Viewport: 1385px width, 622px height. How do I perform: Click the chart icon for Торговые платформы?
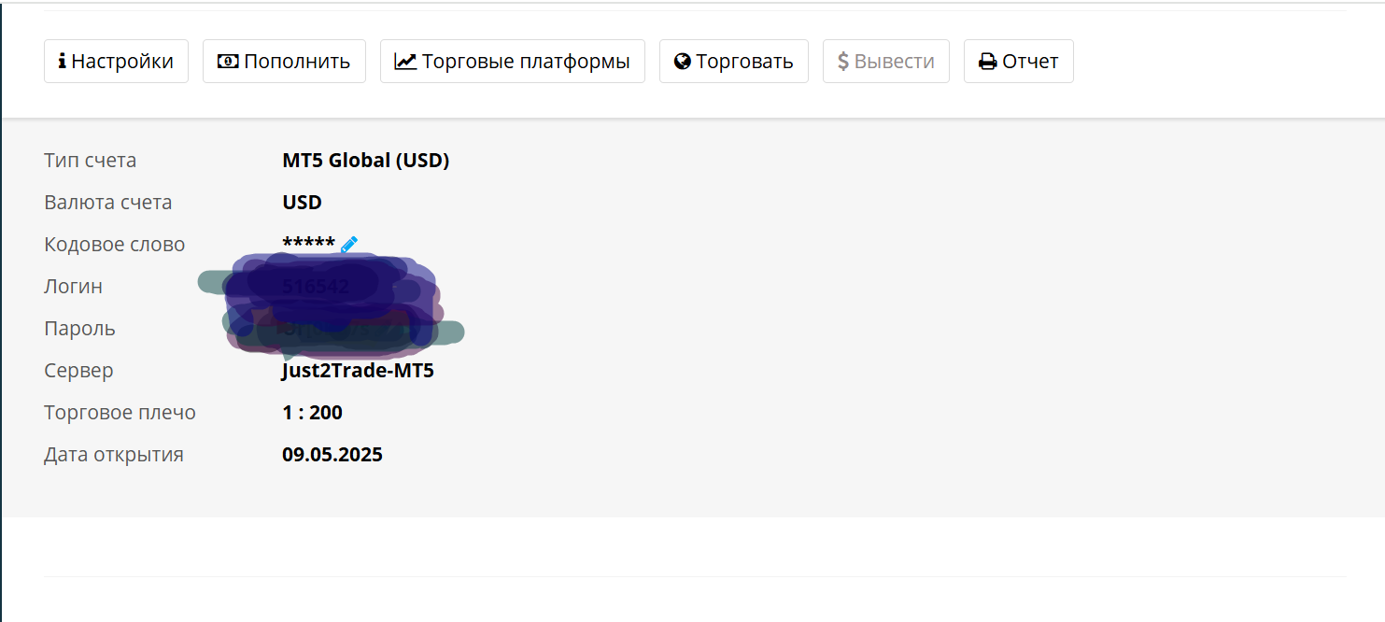click(405, 62)
